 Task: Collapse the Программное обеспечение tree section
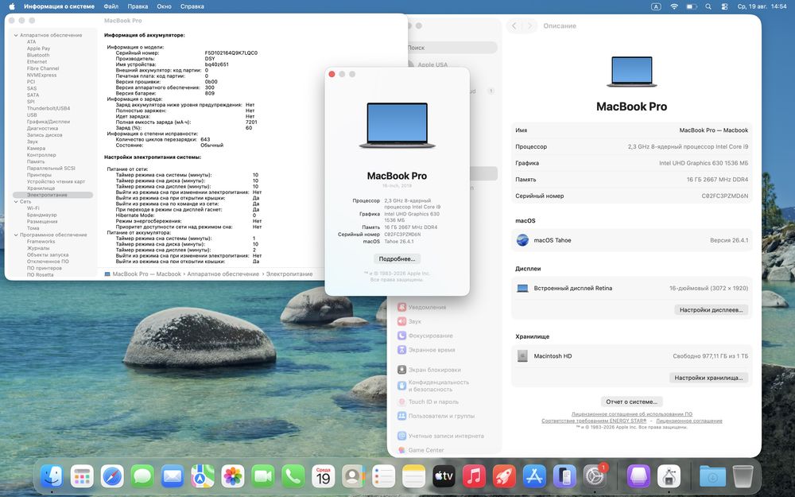click(x=16, y=235)
